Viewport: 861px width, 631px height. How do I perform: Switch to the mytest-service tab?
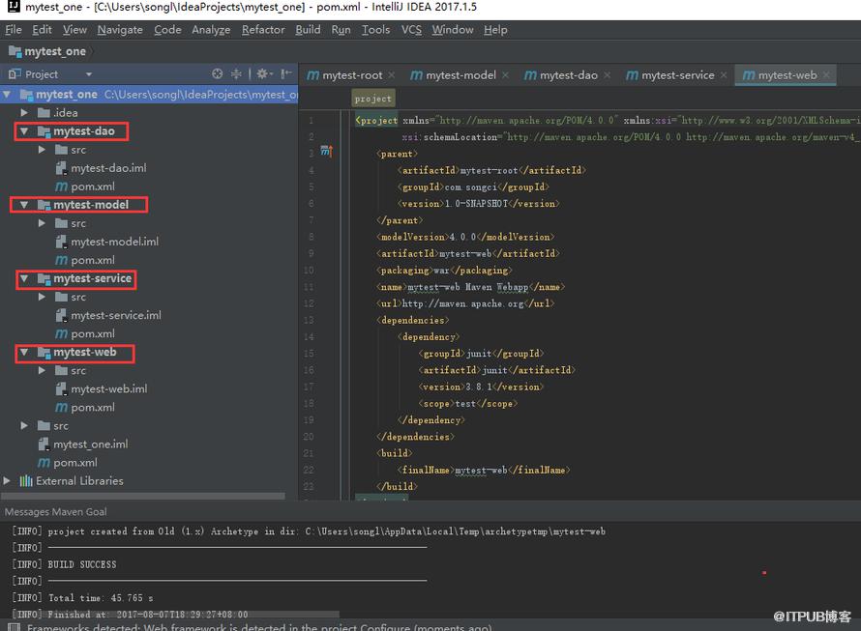[x=677, y=75]
